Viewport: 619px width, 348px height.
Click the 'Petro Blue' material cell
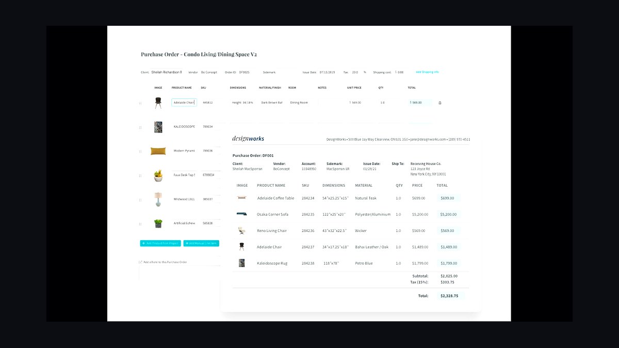(x=364, y=263)
